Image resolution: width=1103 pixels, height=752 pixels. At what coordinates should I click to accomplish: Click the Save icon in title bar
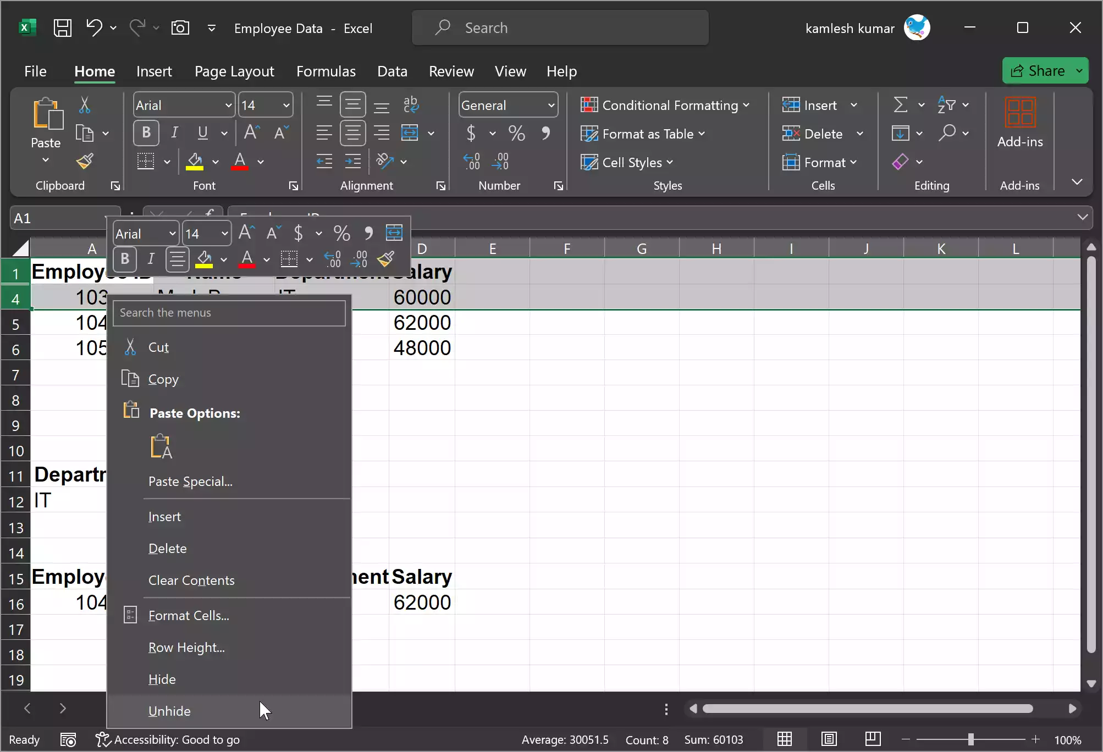click(x=62, y=28)
